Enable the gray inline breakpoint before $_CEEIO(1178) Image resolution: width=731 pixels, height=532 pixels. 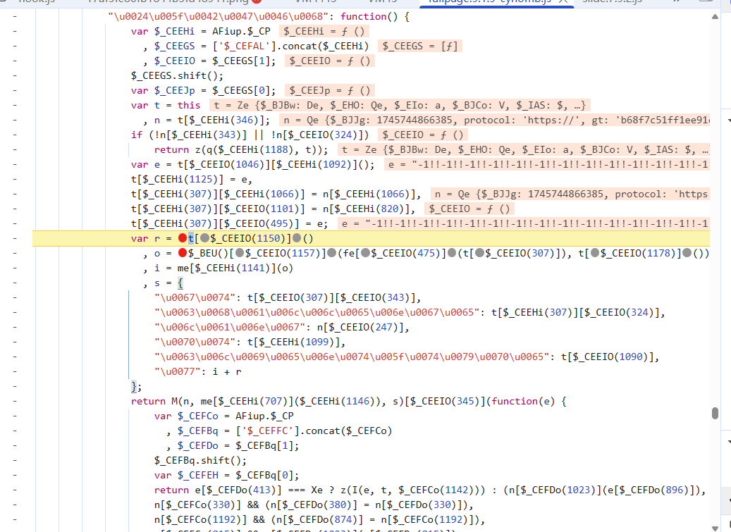click(595, 254)
